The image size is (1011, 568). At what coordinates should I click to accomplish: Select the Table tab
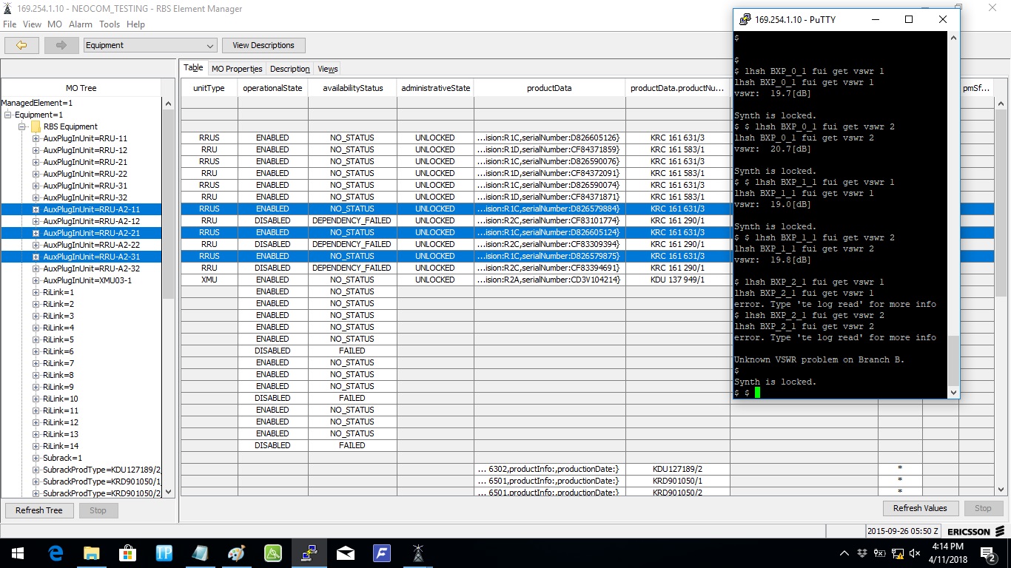[x=193, y=68]
